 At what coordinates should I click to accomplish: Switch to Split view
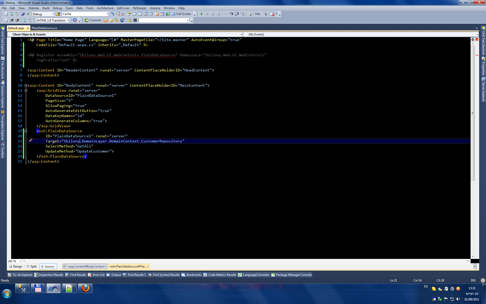pyautogui.click(x=32, y=267)
